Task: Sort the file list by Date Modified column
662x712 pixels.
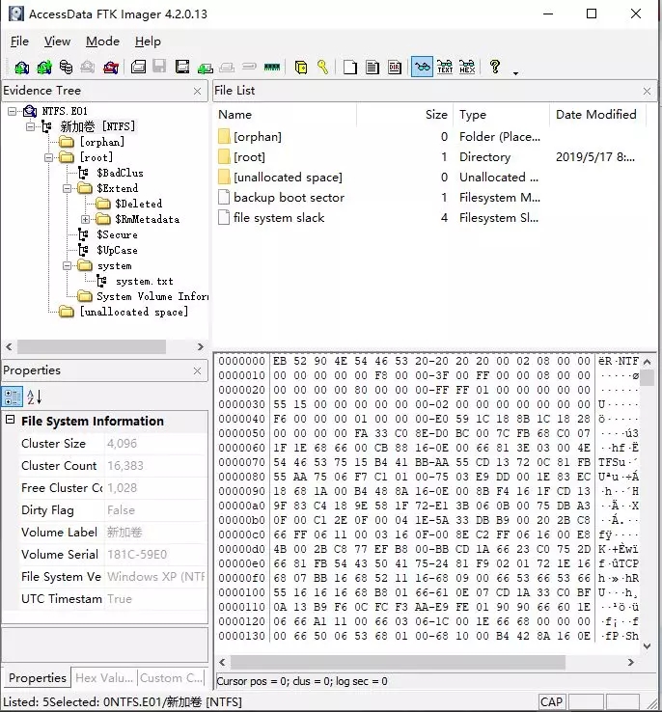Action: pyautogui.click(x=595, y=115)
